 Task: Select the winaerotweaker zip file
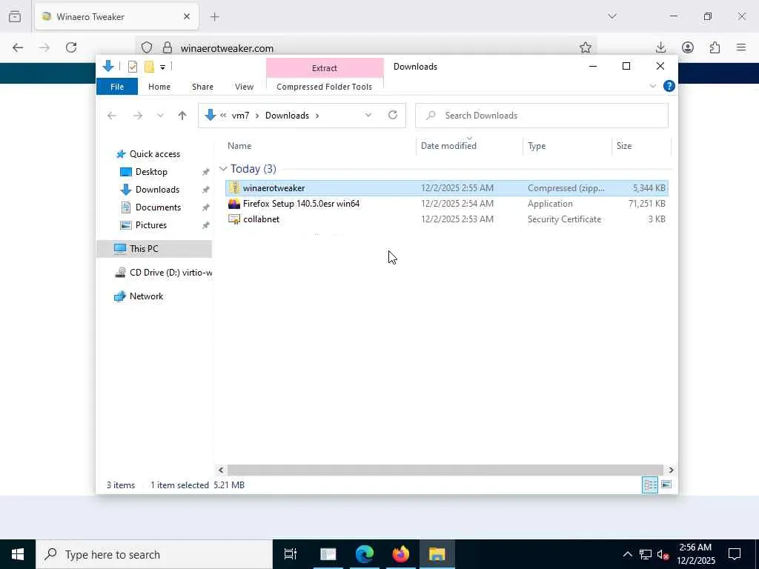point(447,187)
